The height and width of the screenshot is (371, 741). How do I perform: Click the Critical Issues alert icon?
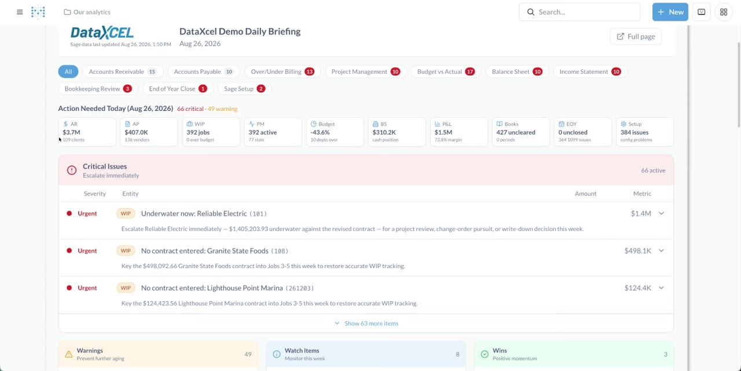point(71,170)
